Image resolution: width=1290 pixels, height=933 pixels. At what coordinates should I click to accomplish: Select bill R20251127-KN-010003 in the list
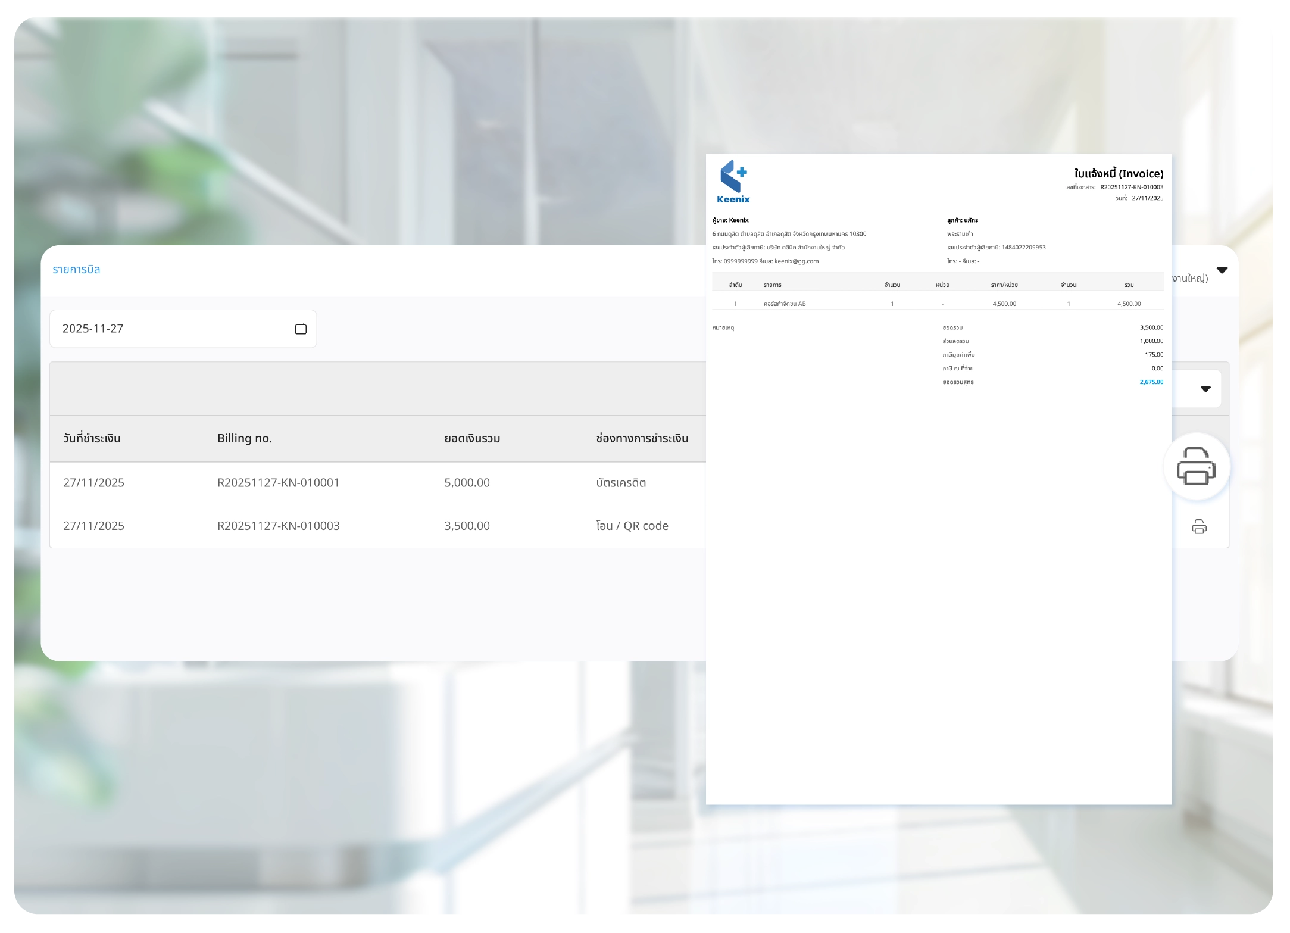pos(278,526)
